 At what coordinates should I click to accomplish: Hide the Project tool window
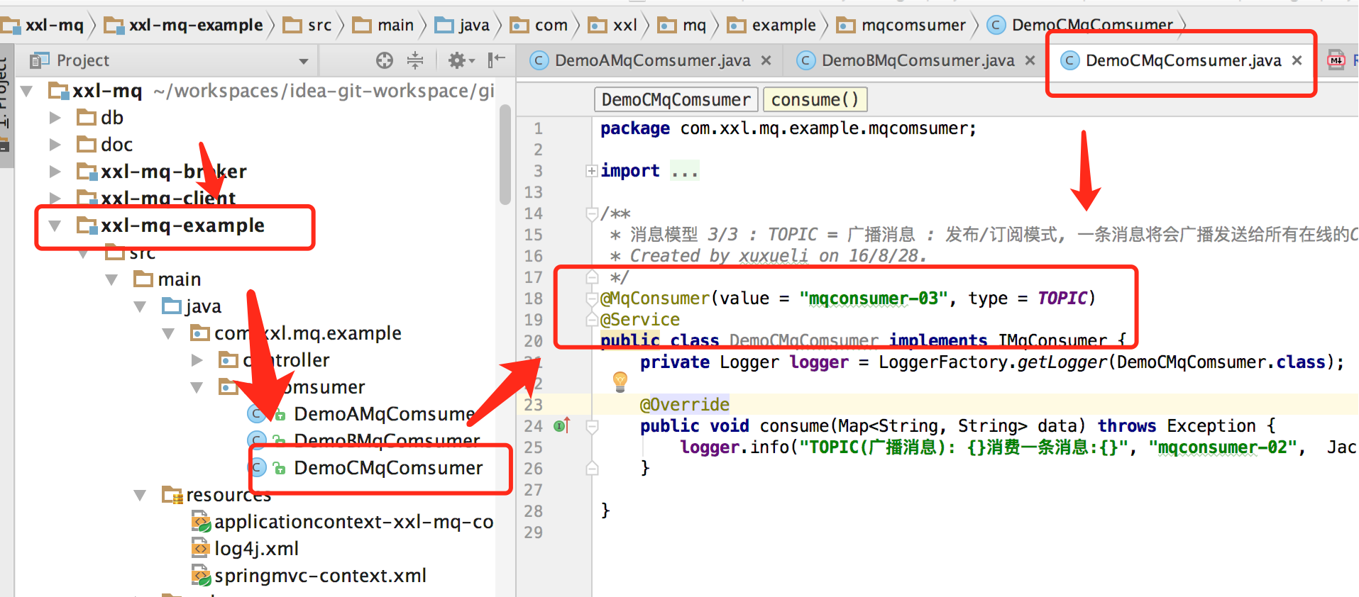(496, 60)
